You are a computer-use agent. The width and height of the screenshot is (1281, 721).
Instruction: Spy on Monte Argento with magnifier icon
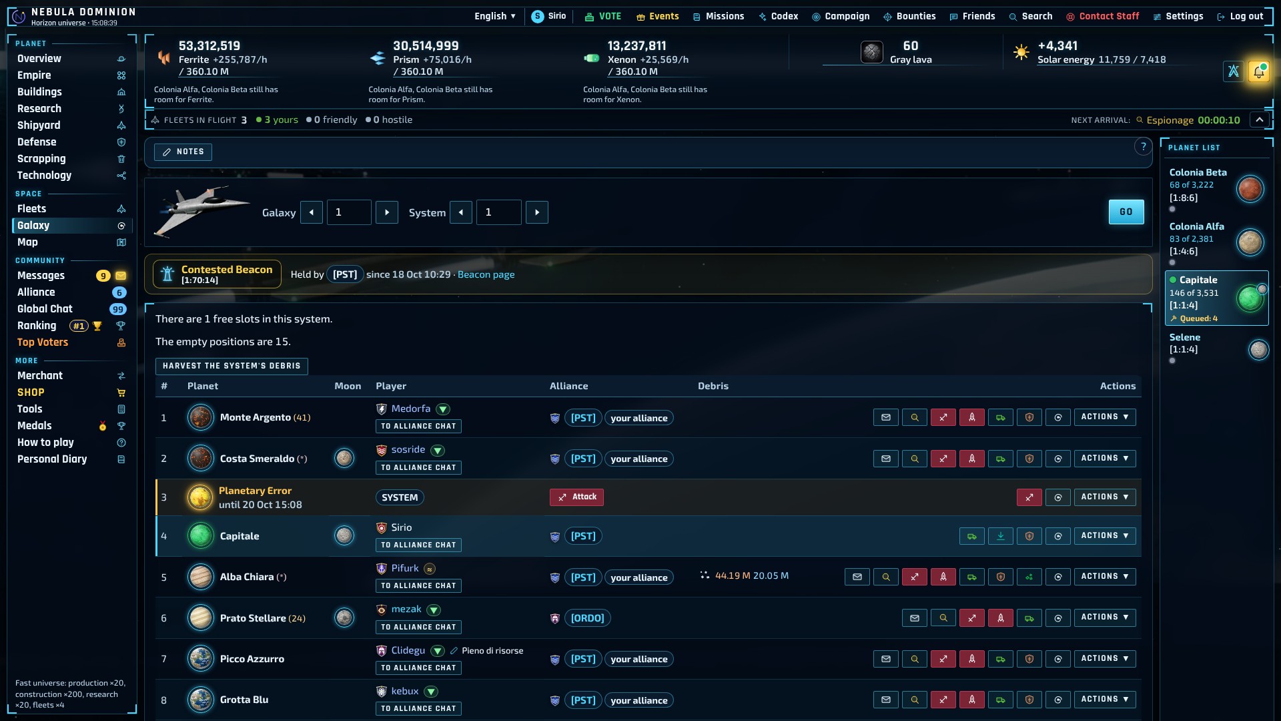click(915, 417)
